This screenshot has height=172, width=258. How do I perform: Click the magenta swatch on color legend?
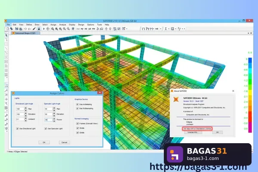250,127
